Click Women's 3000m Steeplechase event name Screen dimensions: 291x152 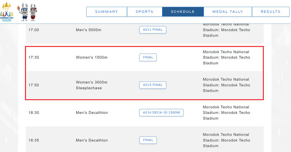pyautogui.click(x=92, y=85)
